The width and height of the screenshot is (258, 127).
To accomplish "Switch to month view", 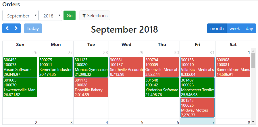I will pyautogui.click(x=217, y=28).
